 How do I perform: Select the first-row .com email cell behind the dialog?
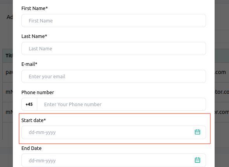[220, 72]
